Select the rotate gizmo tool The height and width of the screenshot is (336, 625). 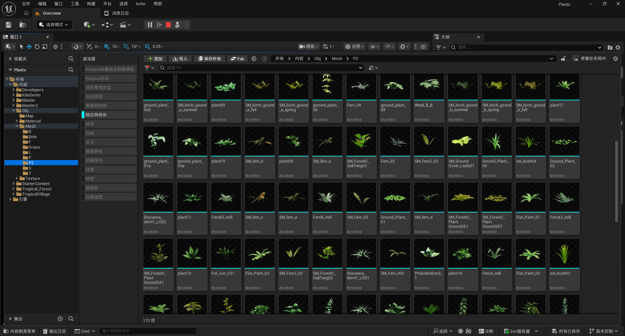(37, 47)
